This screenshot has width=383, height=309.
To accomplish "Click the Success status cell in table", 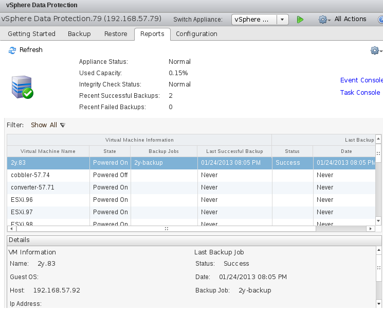I will click(293, 163).
